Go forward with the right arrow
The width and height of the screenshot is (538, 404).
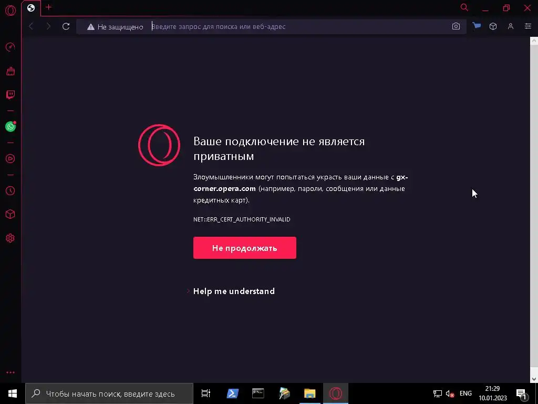[48, 26]
